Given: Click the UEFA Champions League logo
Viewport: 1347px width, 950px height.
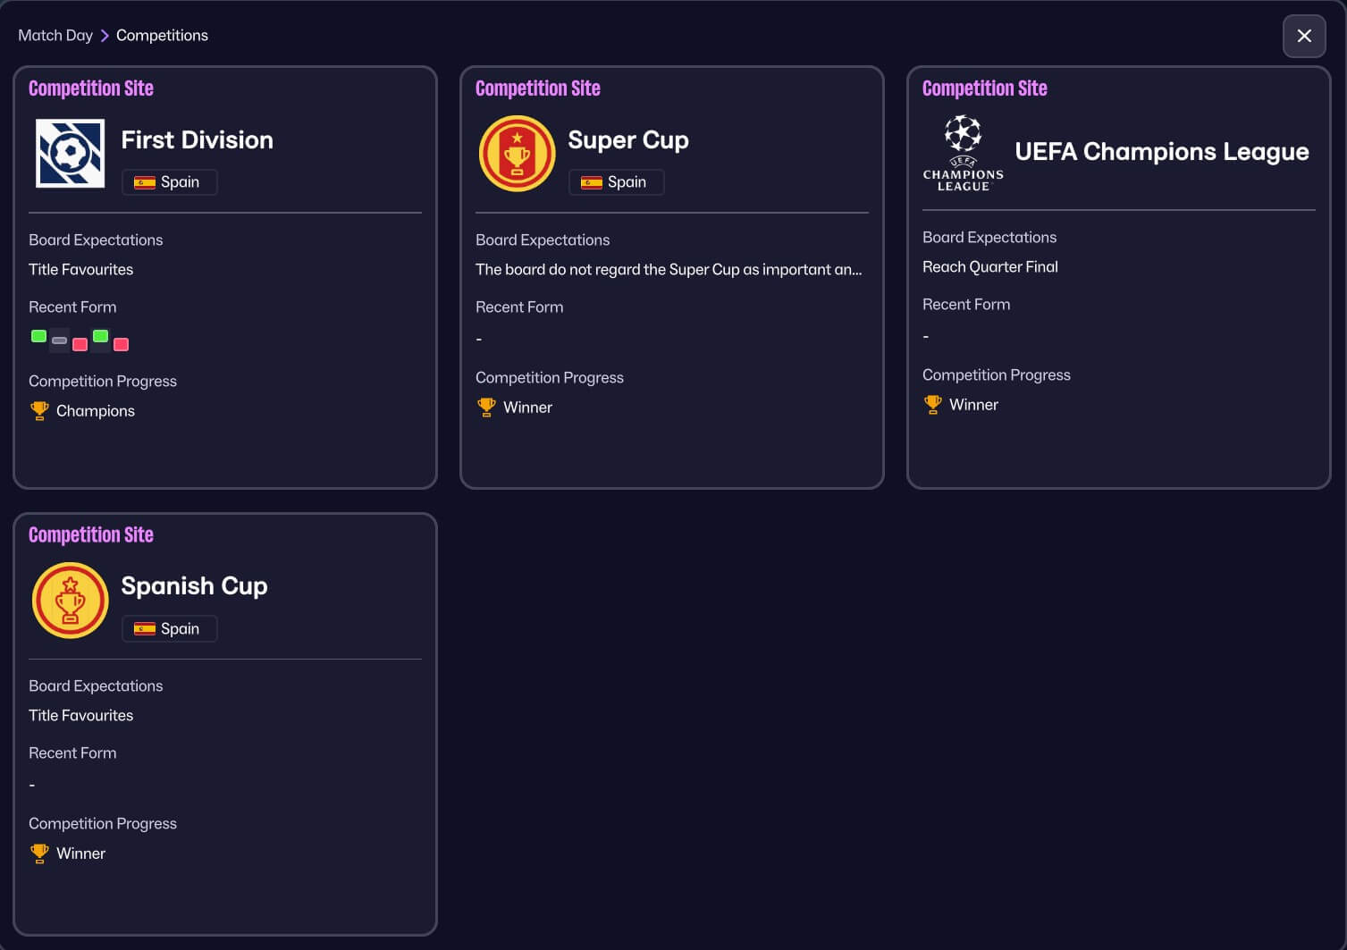Looking at the screenshot, I should click(x=963, y=153).
